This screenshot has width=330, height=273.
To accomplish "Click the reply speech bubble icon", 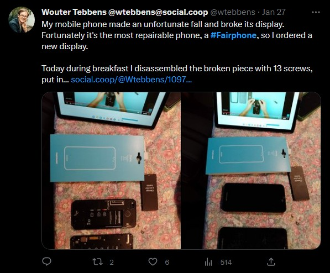I will pyautogui.click(x=46, y=261).
